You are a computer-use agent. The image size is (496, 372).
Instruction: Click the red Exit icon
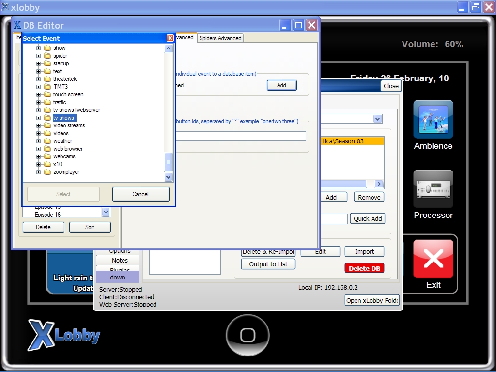coord(433,259)
